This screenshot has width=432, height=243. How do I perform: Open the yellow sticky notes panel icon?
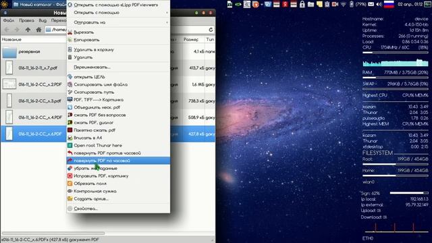(319, 5)
